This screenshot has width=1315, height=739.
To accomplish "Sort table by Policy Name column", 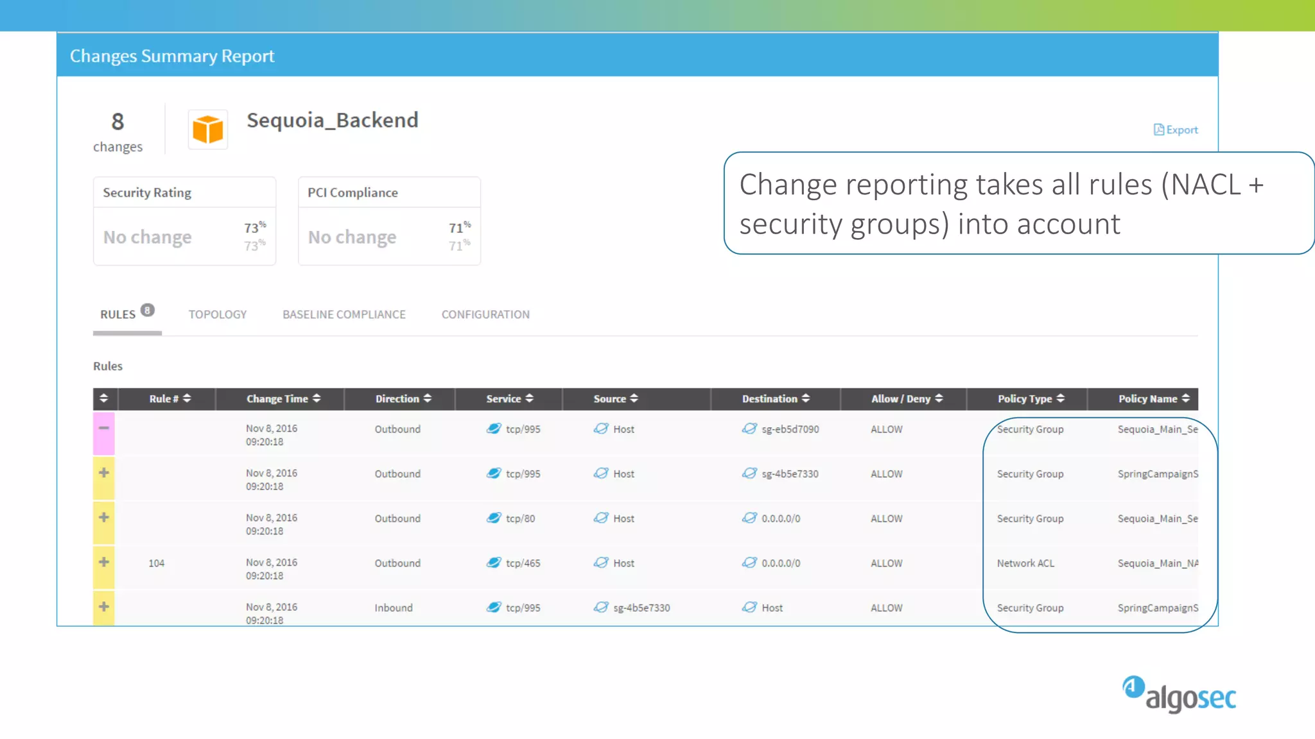I will 1154,398.
